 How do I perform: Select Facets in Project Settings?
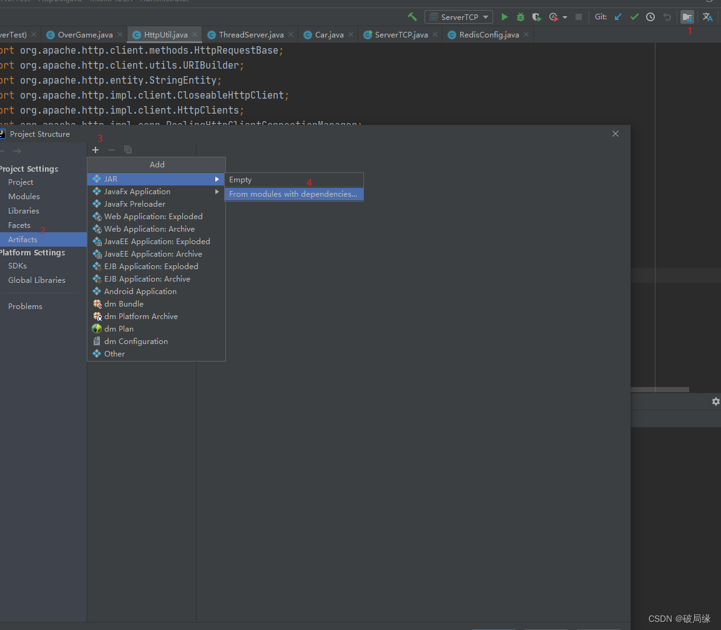[x=19, y=225]
